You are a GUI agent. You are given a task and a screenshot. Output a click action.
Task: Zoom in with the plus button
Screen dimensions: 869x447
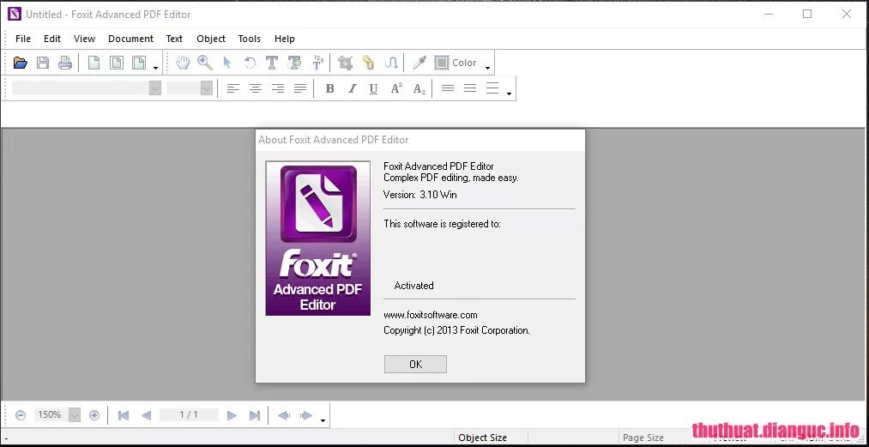point(94,415)
